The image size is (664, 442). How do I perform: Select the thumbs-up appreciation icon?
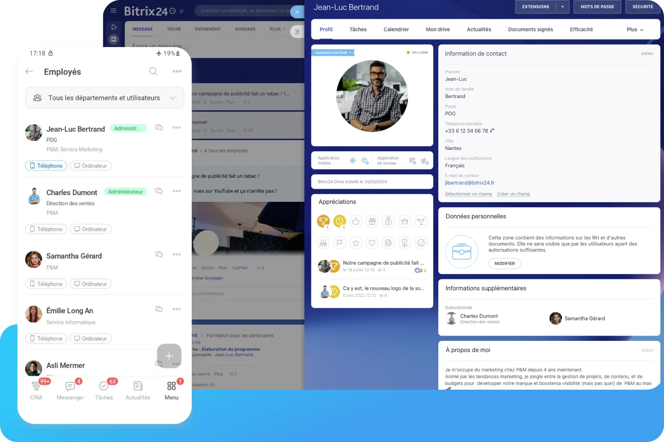[x=356, y=221]
